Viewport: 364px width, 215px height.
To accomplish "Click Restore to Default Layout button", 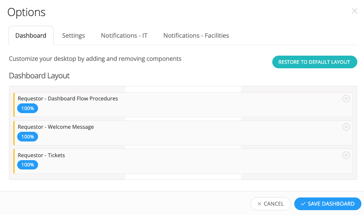I will click(x=314, y=62).
